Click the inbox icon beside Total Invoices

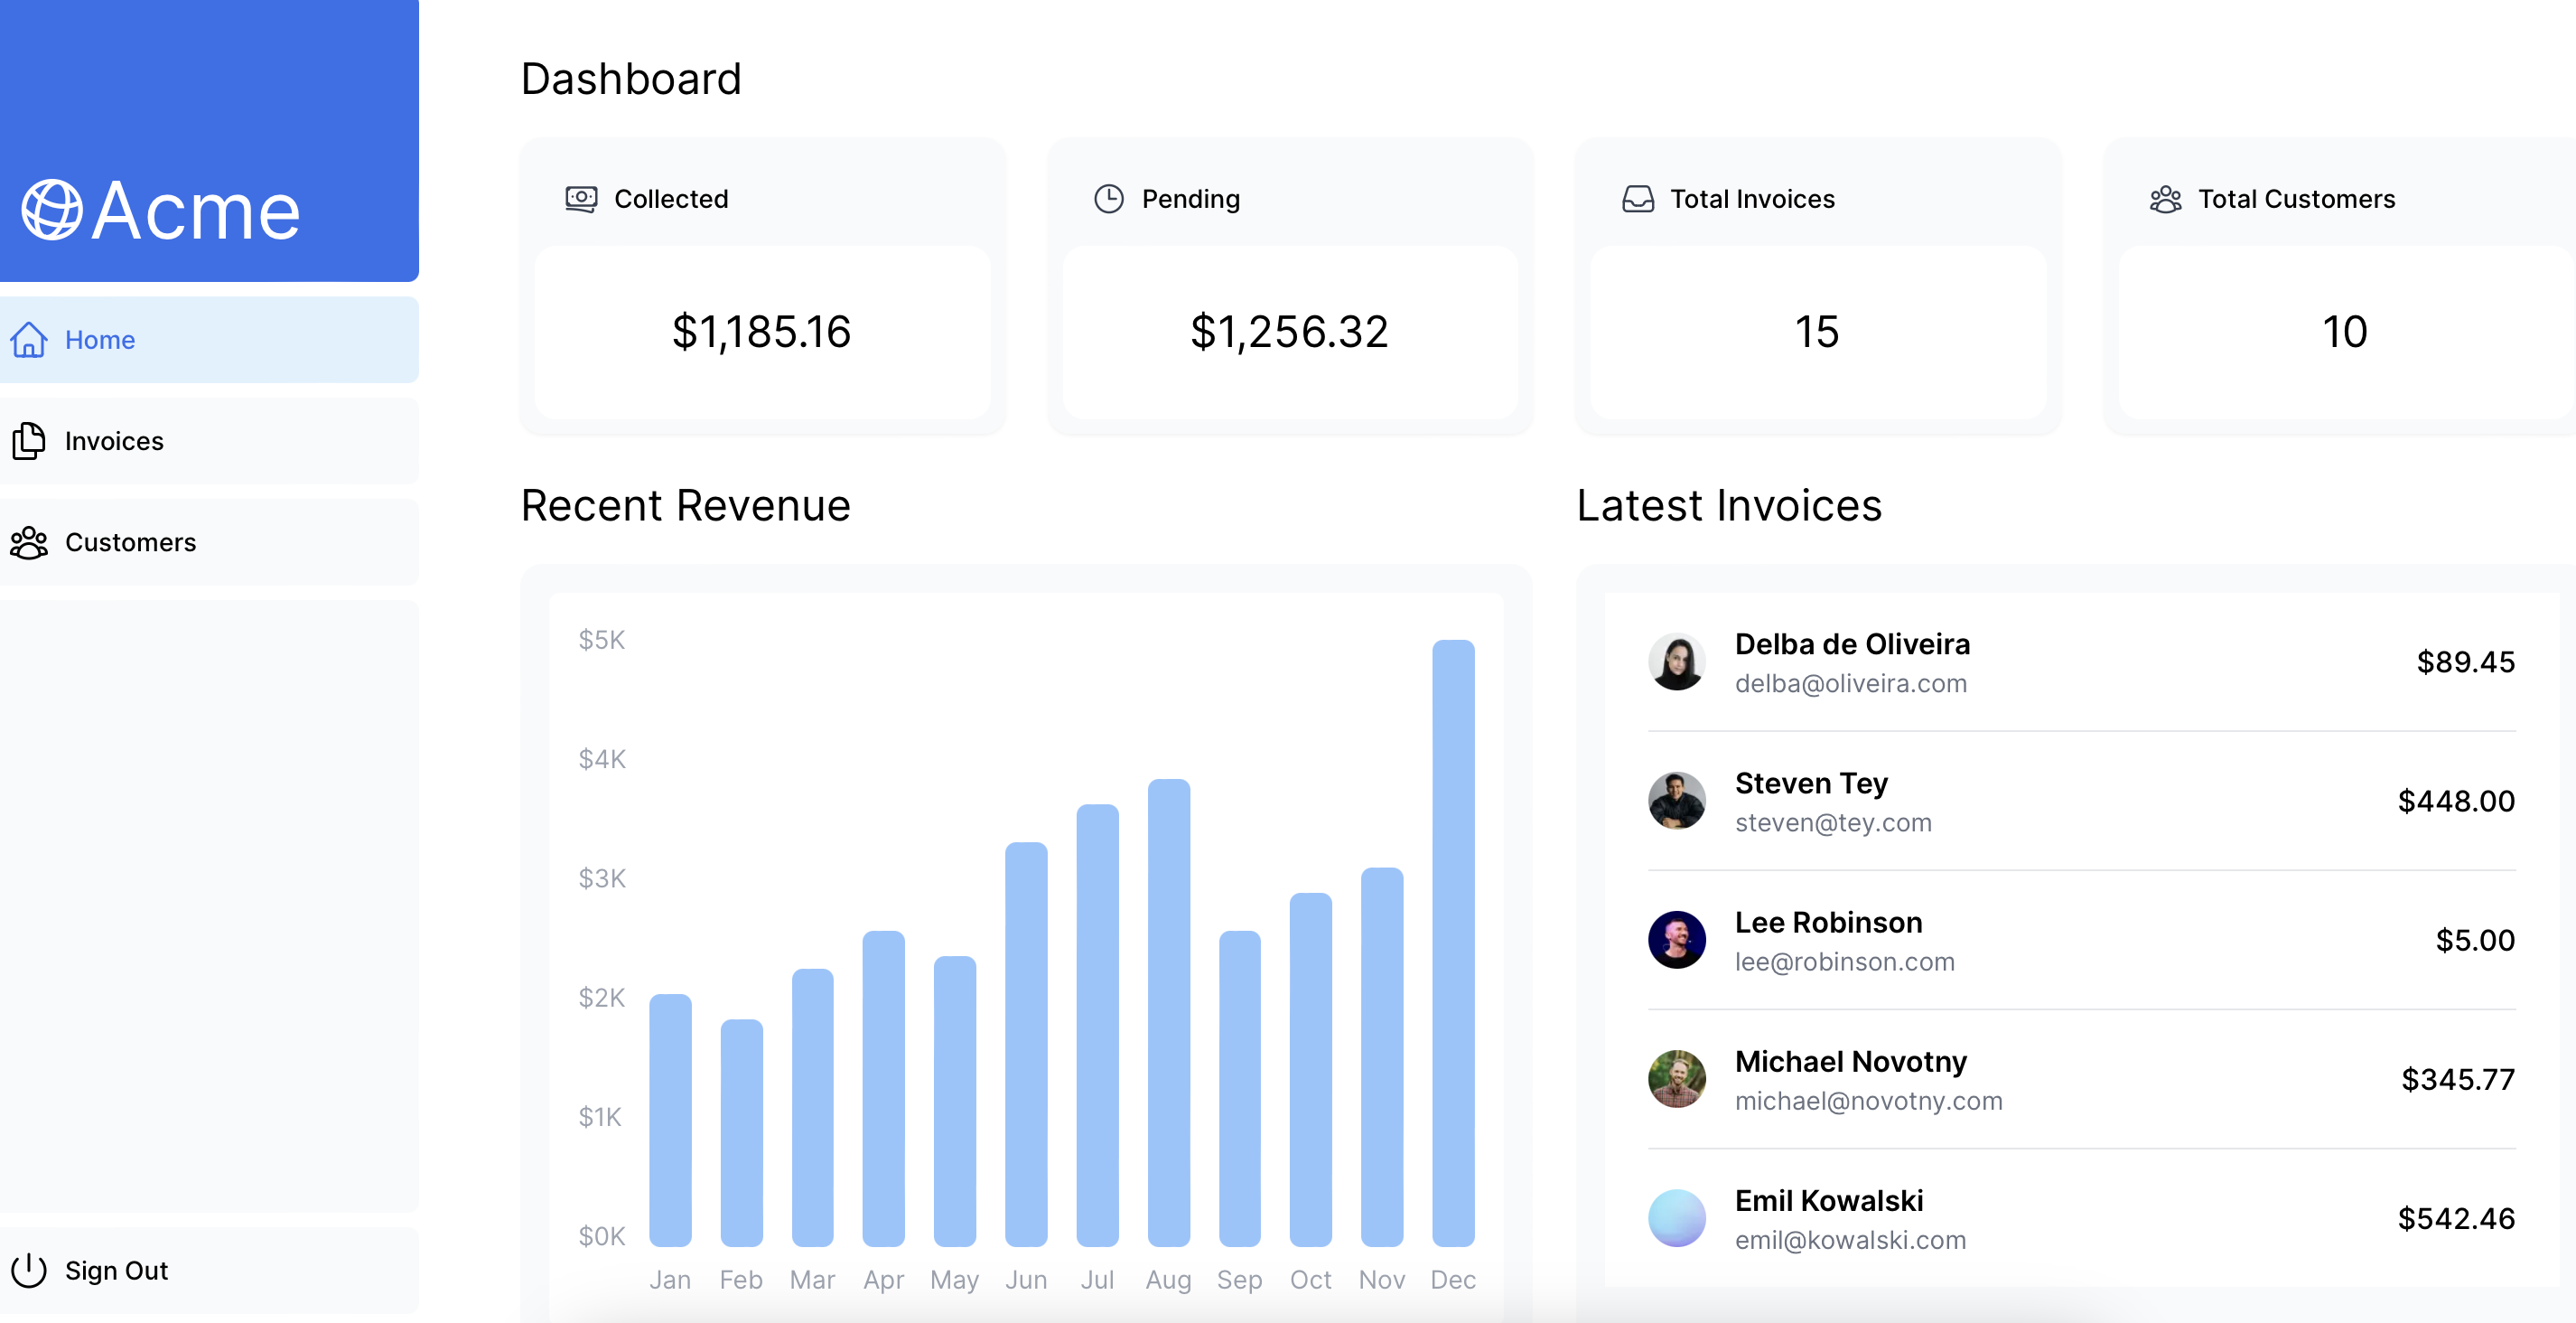1637,199
